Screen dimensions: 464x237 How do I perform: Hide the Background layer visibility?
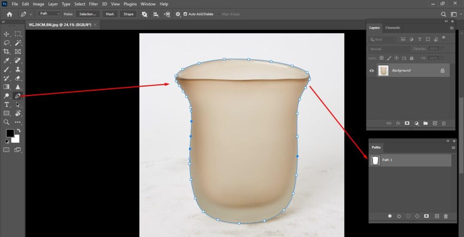tap(372, 71)
